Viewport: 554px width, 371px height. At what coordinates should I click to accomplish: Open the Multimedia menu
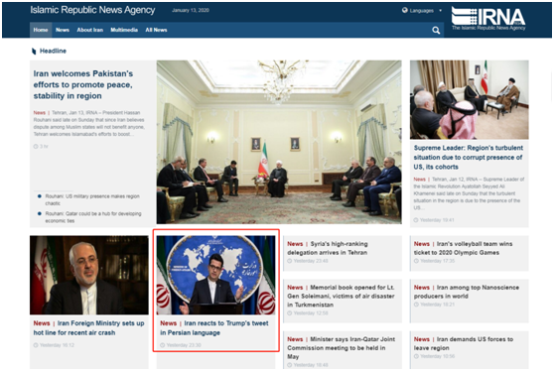point(124,30)
